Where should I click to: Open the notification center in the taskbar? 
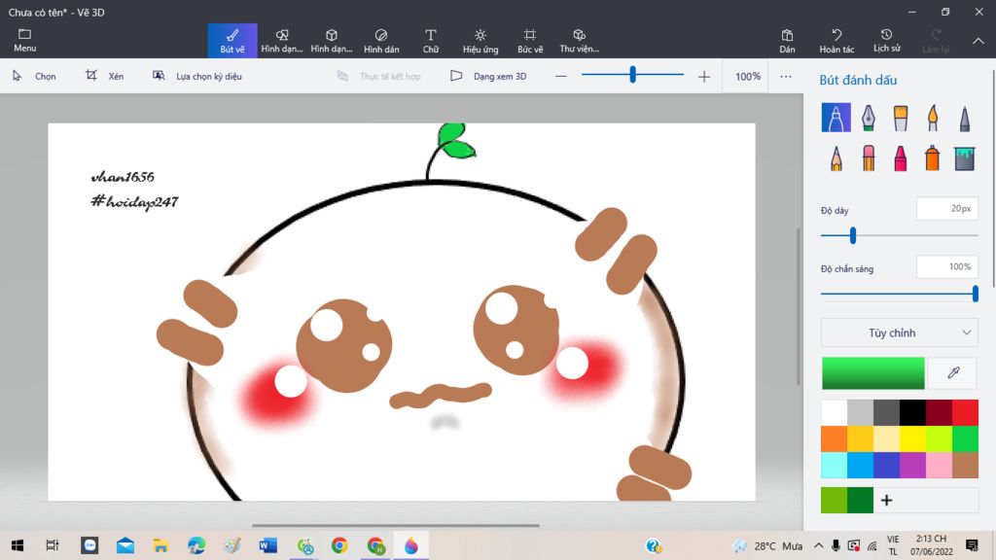click(x=972, y=545)
